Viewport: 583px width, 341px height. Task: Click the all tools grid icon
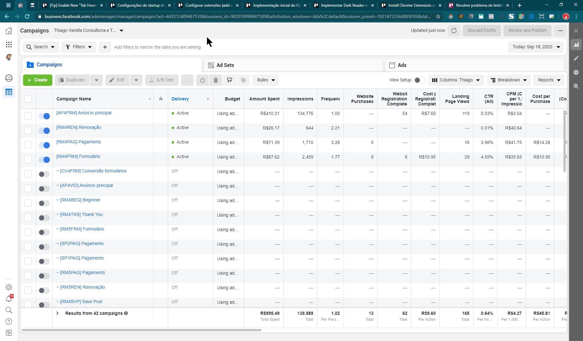[9, 45]
